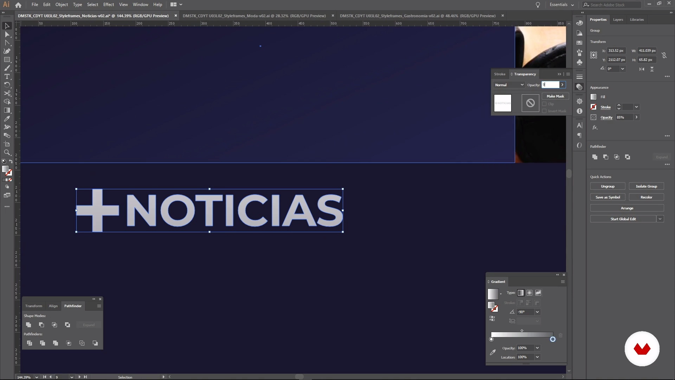Click Trim pathfinder icon

pos(43,343)
